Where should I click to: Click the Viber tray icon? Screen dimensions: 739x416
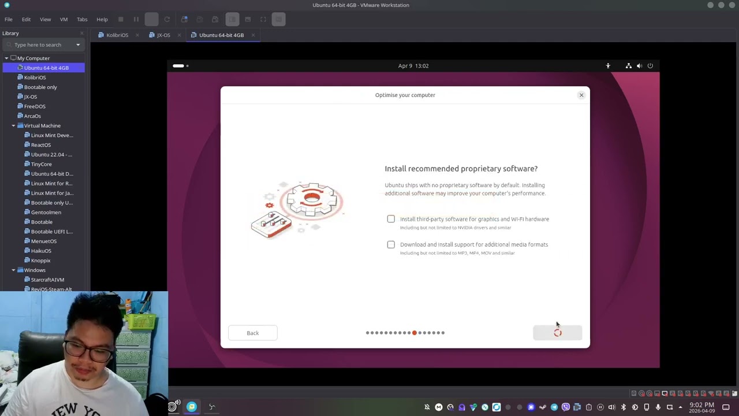[x=566, y=407]
